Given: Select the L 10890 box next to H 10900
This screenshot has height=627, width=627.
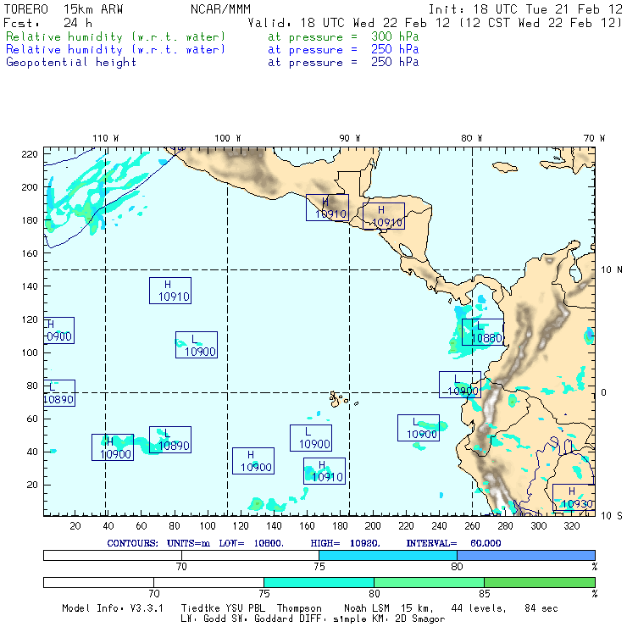Looking at the screenshot, I should pyautogui.click(x=170, y=440).
